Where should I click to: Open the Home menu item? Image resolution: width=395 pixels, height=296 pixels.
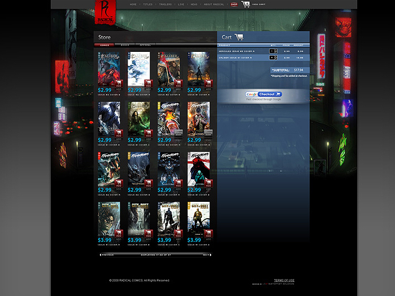133,5
